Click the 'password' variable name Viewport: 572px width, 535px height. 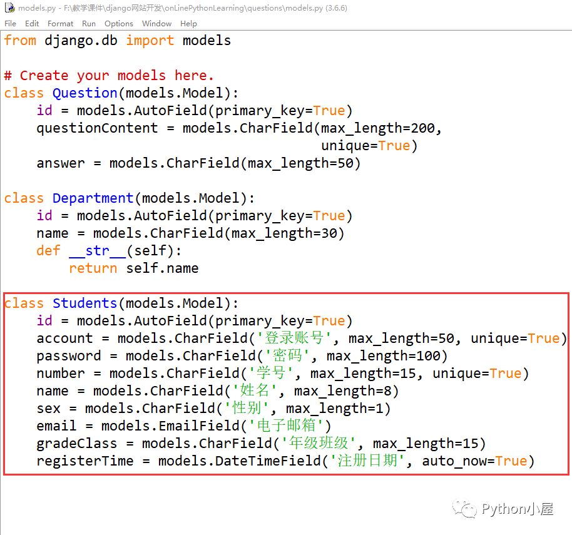click(x=69, y=355)
